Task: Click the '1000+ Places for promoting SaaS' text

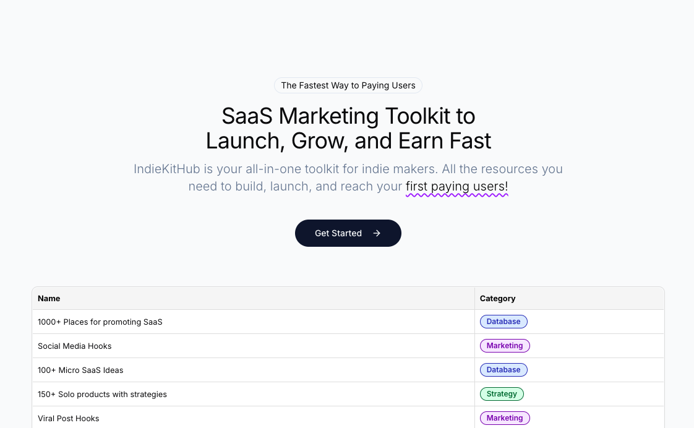Action: pos(100,322)
